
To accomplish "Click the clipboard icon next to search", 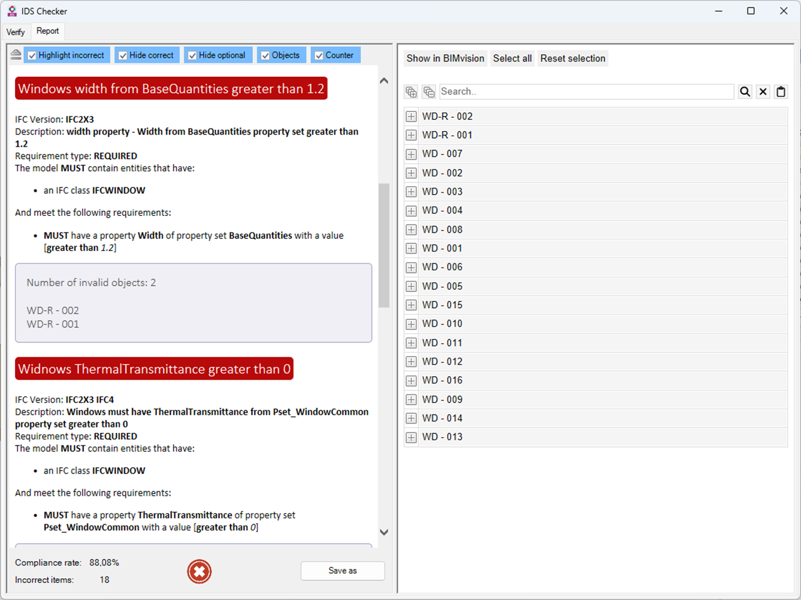I will [781, 92].
